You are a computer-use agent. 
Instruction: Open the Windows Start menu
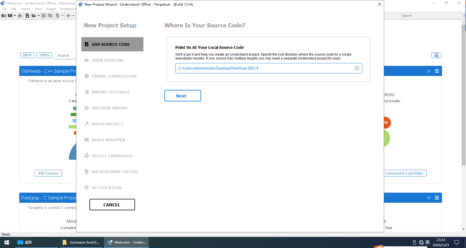7,242
